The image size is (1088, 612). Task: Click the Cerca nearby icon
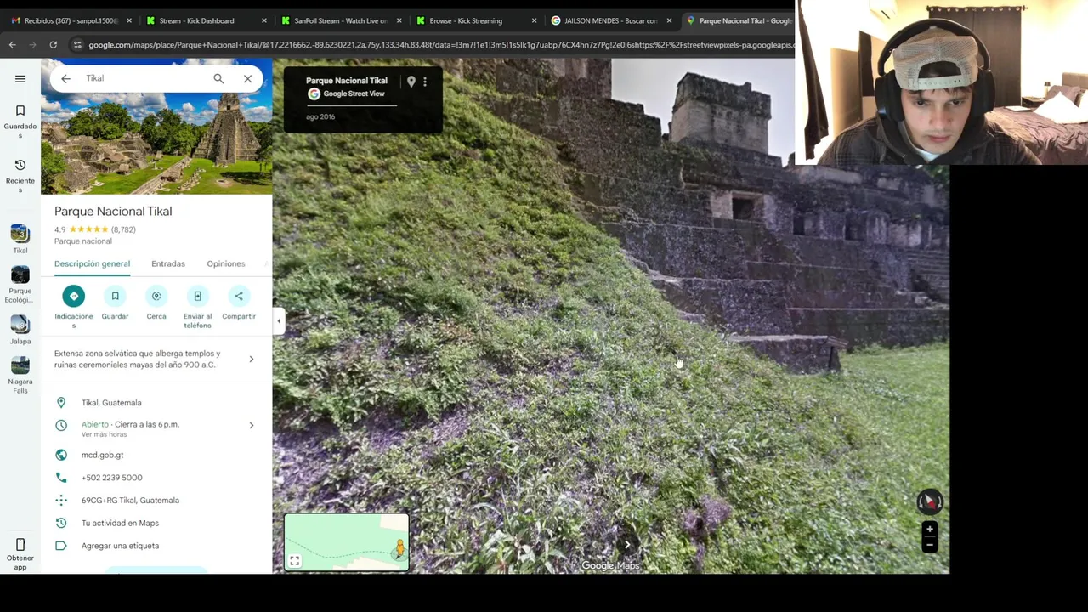tap(156, 296)
